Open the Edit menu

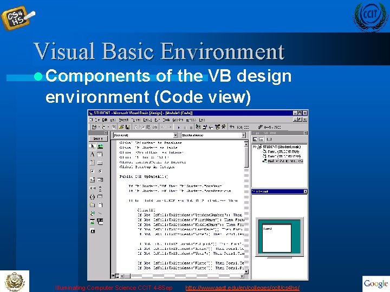[x=105, y=120]
